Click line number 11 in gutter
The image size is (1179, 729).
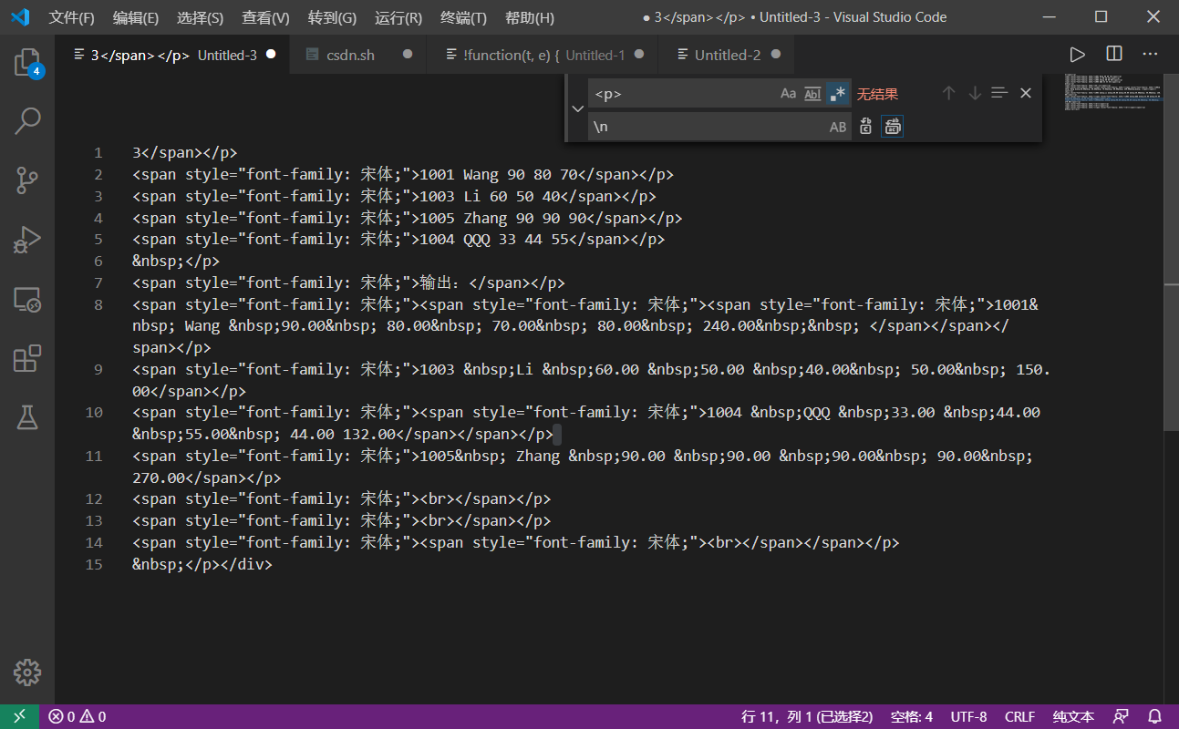pyautogui.click(x=94, y=456)
